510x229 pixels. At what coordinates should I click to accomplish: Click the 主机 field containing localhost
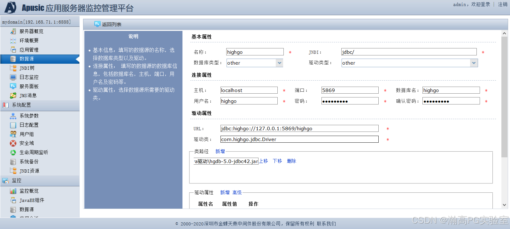pyautogui.click(x=249, y=90)
